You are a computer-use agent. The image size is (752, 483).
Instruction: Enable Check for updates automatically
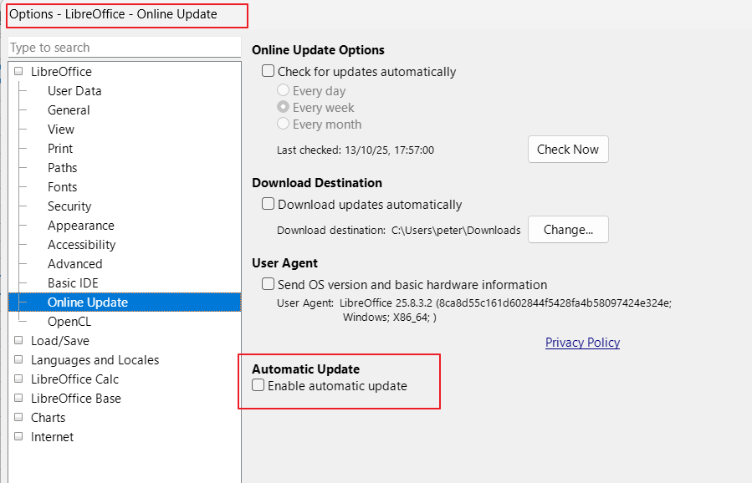pos(269,72)
